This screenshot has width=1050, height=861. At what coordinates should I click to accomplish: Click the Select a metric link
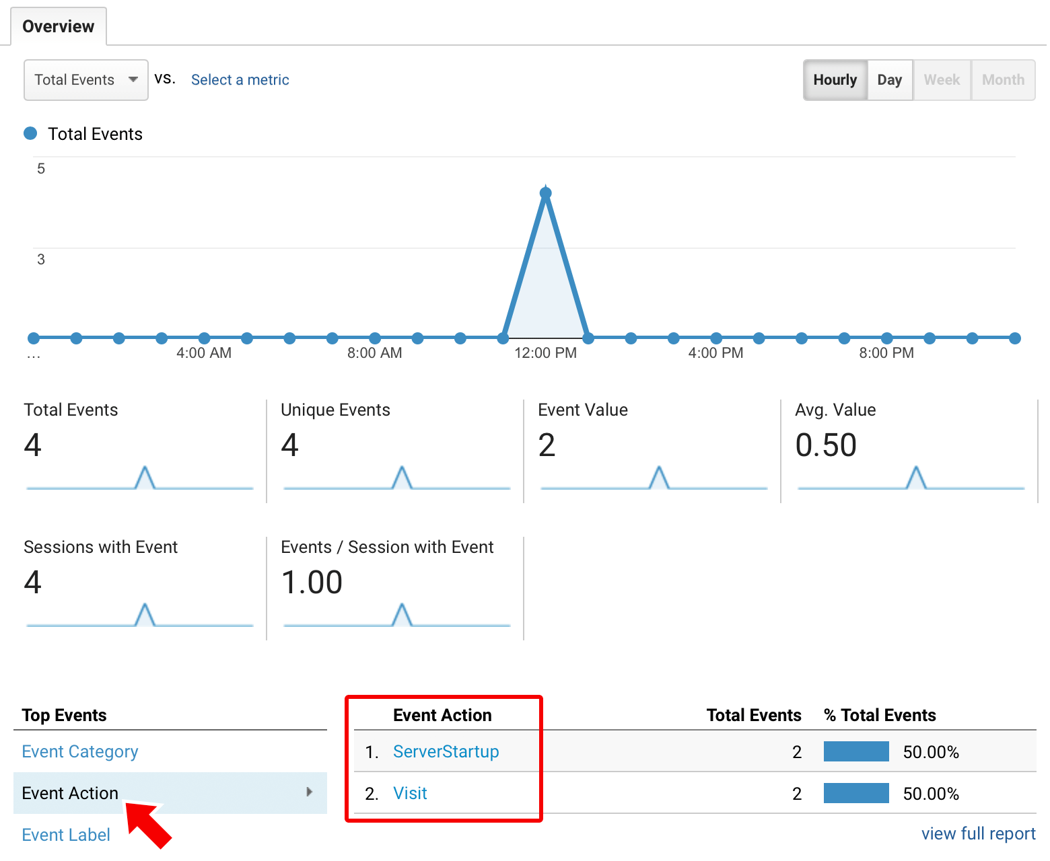click(x=240, y=80)
